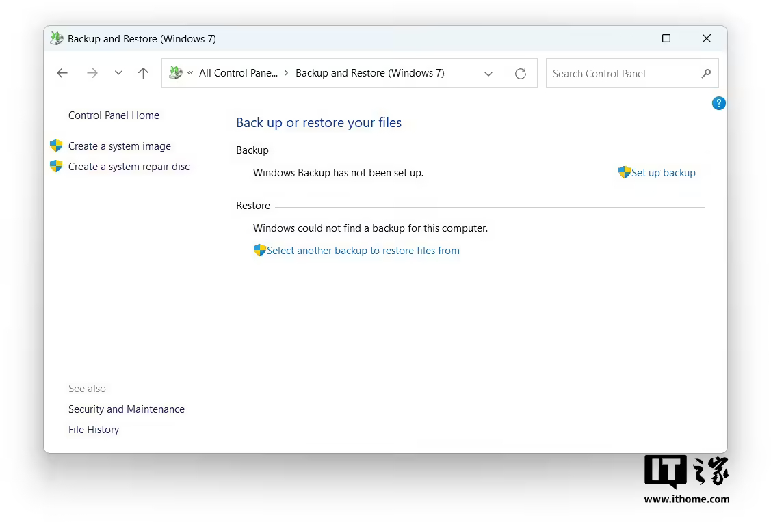
Task: Go to Control Panel Home
Action: pyautogui.click(x=114, y=115)
